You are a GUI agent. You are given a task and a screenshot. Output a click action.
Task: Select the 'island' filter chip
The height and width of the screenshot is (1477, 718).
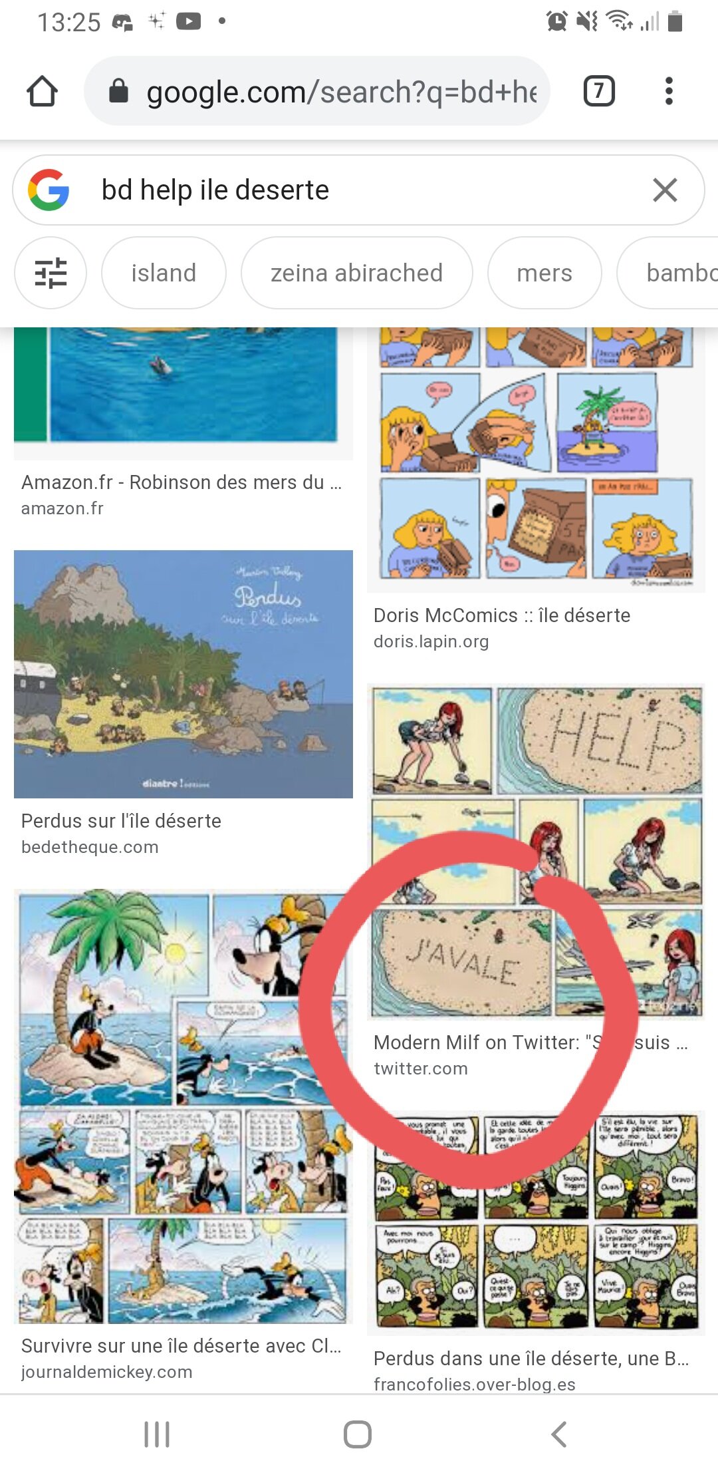click(x=164, y=273)
